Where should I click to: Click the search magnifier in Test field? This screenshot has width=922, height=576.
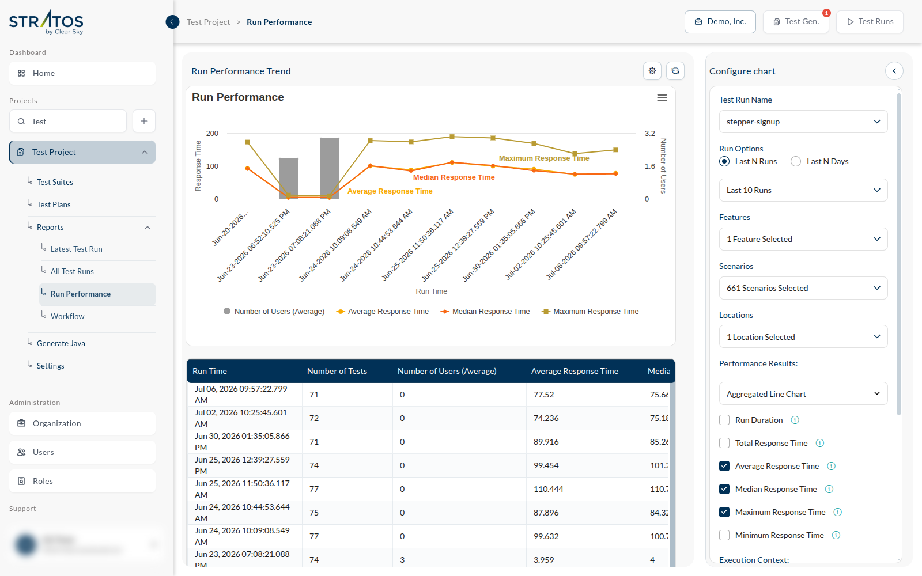pyautogui.click(x=21, y=122)
